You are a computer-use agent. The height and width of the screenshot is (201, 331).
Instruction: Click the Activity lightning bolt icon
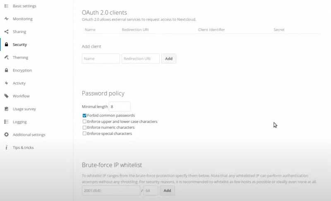6,83
